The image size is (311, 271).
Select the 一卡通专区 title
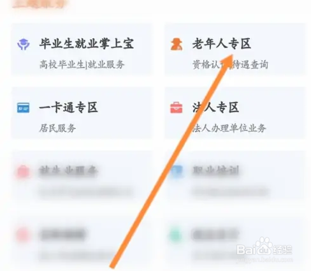click(x=68, y=107)
